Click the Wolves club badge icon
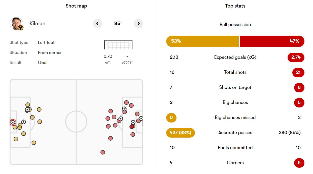The width and height of the screenshot is (313, 174). (21, 28)
